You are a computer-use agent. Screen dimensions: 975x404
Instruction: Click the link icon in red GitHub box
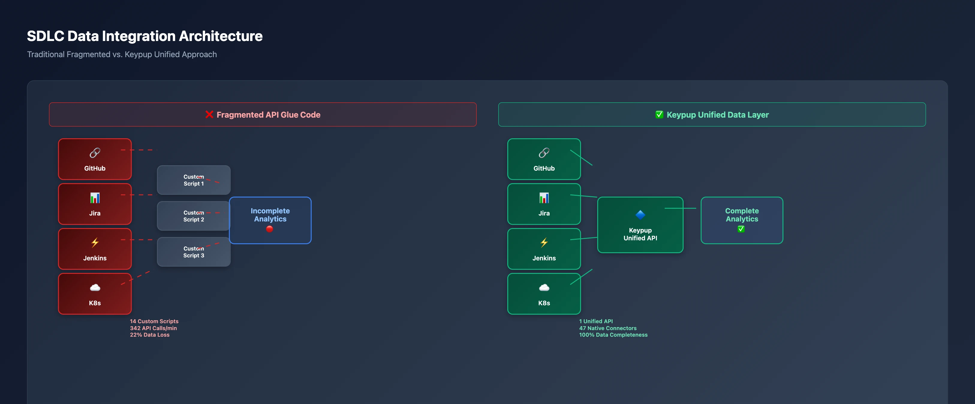95,153
